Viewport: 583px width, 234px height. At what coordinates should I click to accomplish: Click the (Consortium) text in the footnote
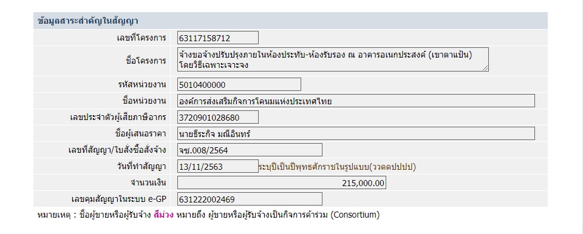pos(355,215)
